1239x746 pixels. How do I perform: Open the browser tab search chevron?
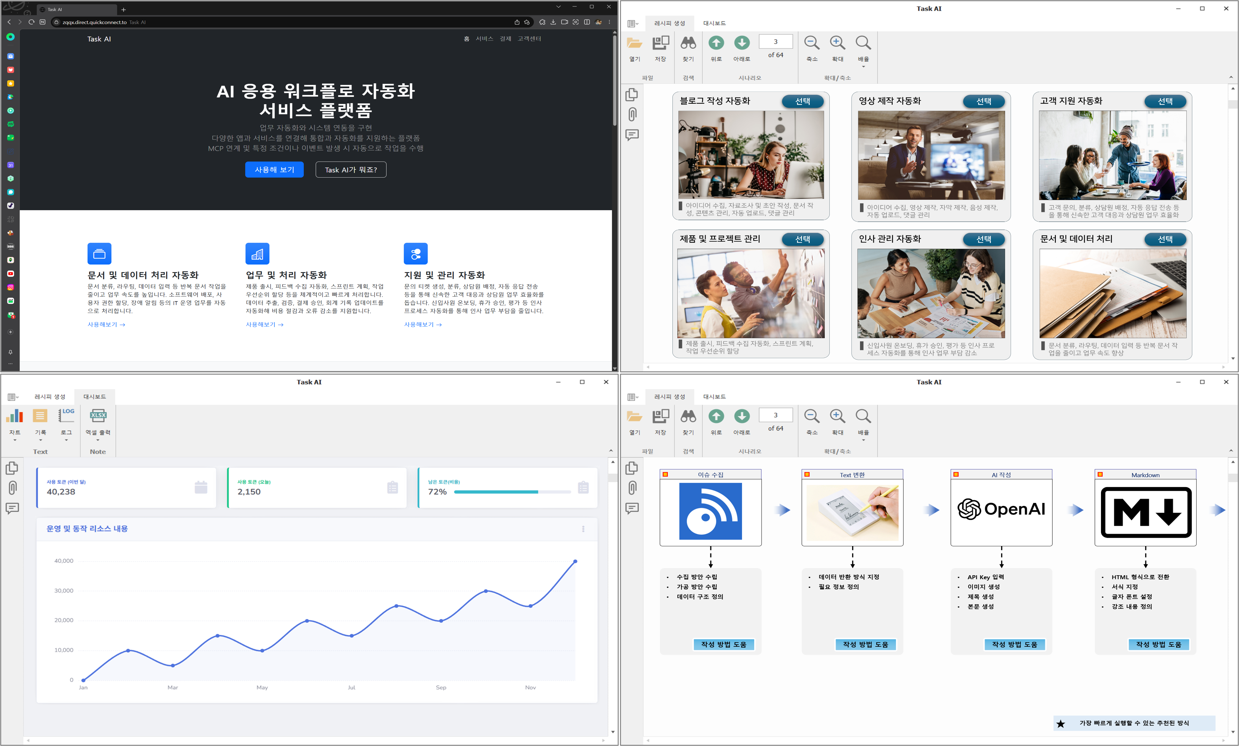(x=558, y=7)
